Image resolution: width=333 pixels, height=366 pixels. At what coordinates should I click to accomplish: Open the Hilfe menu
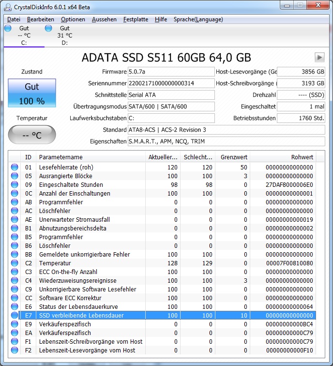[161, 19]
